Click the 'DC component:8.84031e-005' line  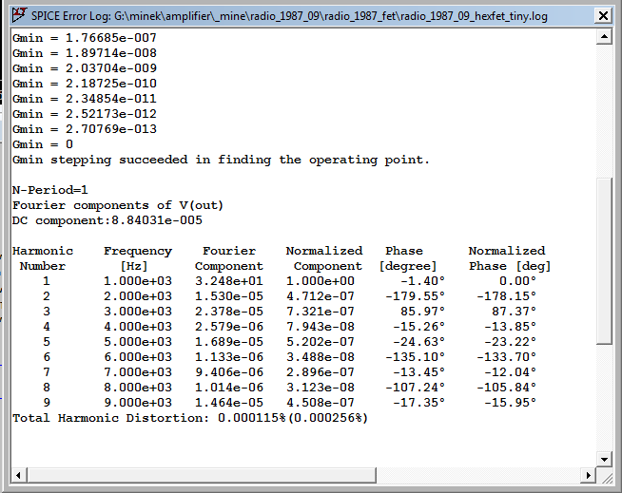107,220
